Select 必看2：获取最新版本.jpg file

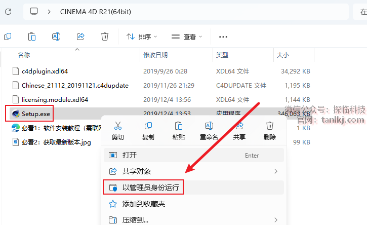pyautogui.click(x=56, y=142)
